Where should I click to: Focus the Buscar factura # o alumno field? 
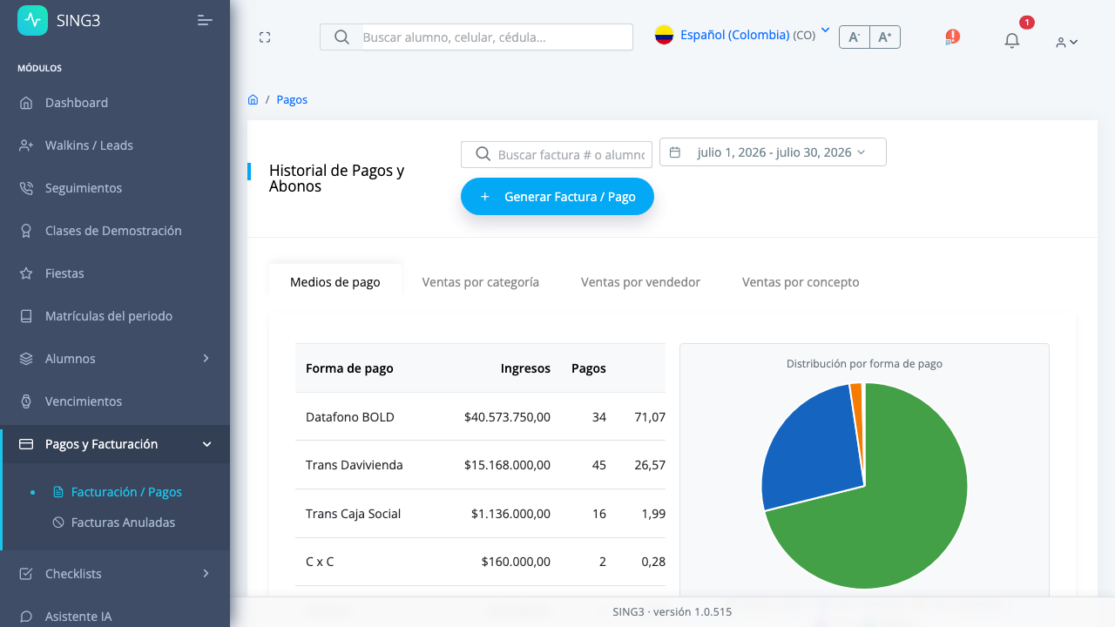557,154
